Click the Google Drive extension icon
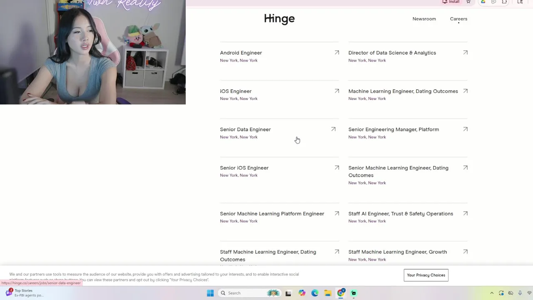 click(483, 2)
